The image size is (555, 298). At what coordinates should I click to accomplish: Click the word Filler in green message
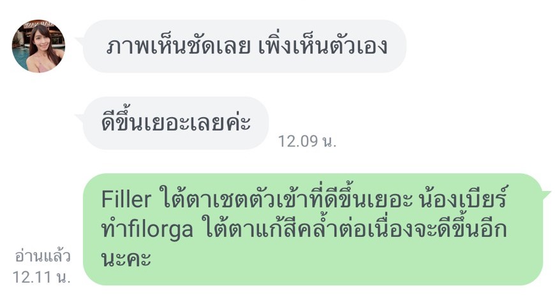[x=126, y=199]
